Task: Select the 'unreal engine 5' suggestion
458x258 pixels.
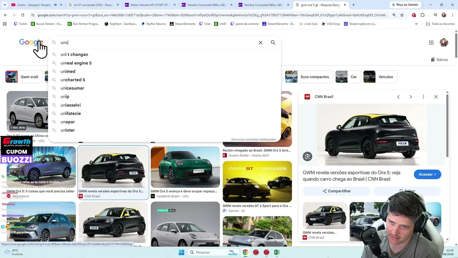Action: [165, 63]
